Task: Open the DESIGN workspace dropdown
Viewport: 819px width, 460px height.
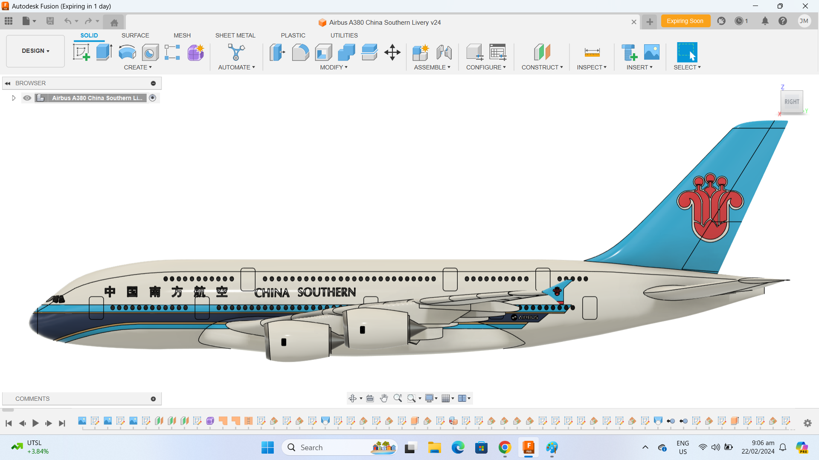Action: [x=35, y=51]
